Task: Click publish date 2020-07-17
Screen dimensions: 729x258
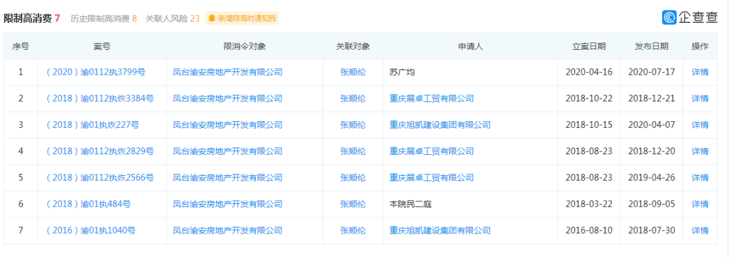Action: click(651, 72)
